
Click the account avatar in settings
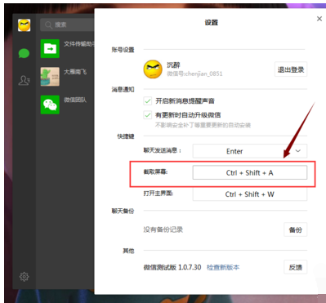[153, 69]
